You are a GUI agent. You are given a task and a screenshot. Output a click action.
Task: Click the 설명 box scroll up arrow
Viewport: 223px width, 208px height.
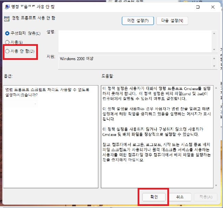(214, 34)
